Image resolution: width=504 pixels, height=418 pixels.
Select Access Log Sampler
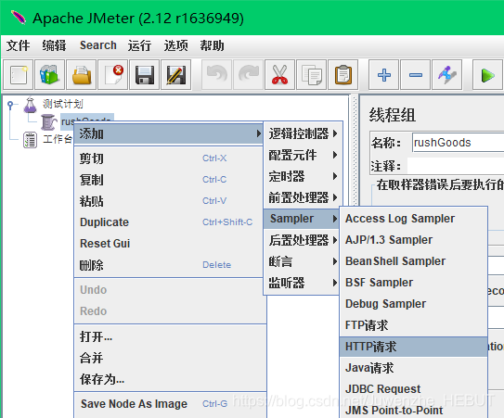point(414,219)
